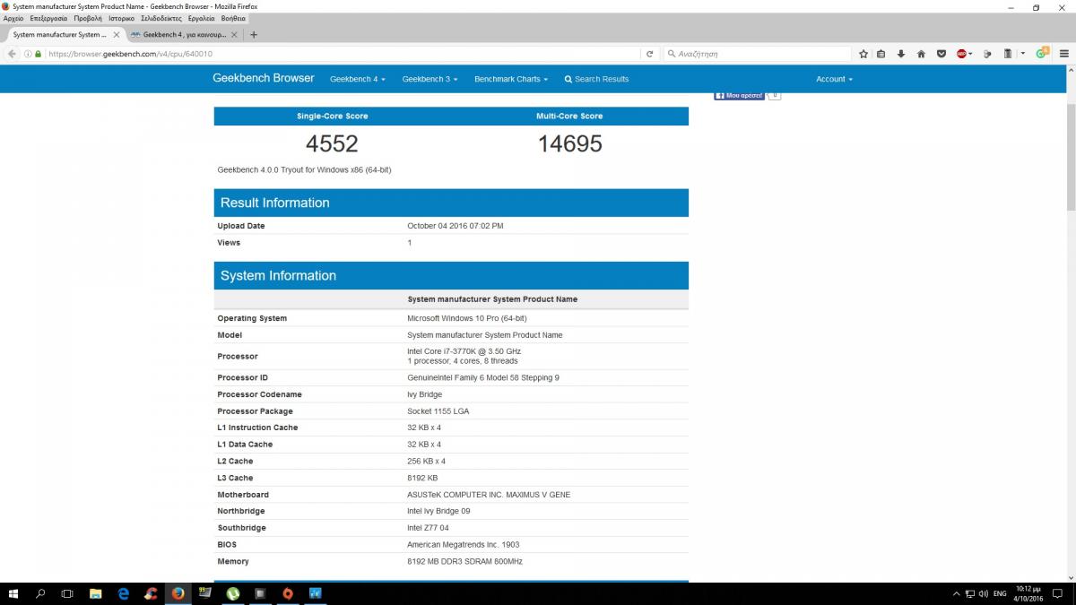Expand the Geekbench 3 dropdown menu
This screenshot has height=605, width=1076.
click(x=430, y=79)
